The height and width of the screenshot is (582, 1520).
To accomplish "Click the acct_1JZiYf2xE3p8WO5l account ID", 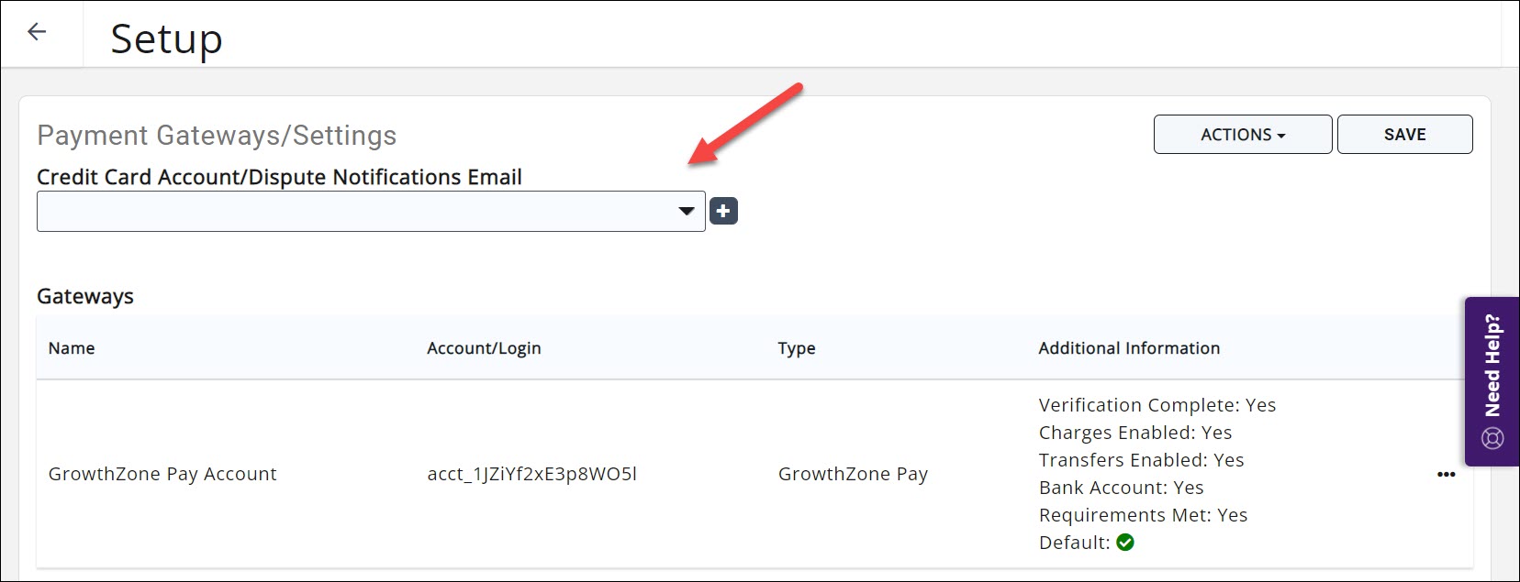I will click(531, 474).
